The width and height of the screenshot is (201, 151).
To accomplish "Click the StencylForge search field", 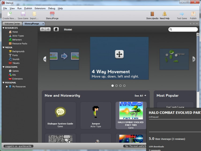I will click(x=183, y=29).
